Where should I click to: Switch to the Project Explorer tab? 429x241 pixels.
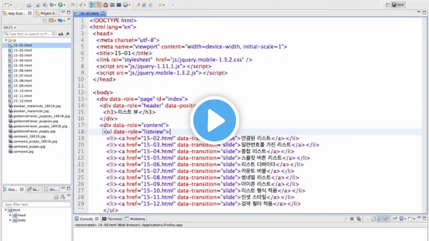click(x=46, y=13)
